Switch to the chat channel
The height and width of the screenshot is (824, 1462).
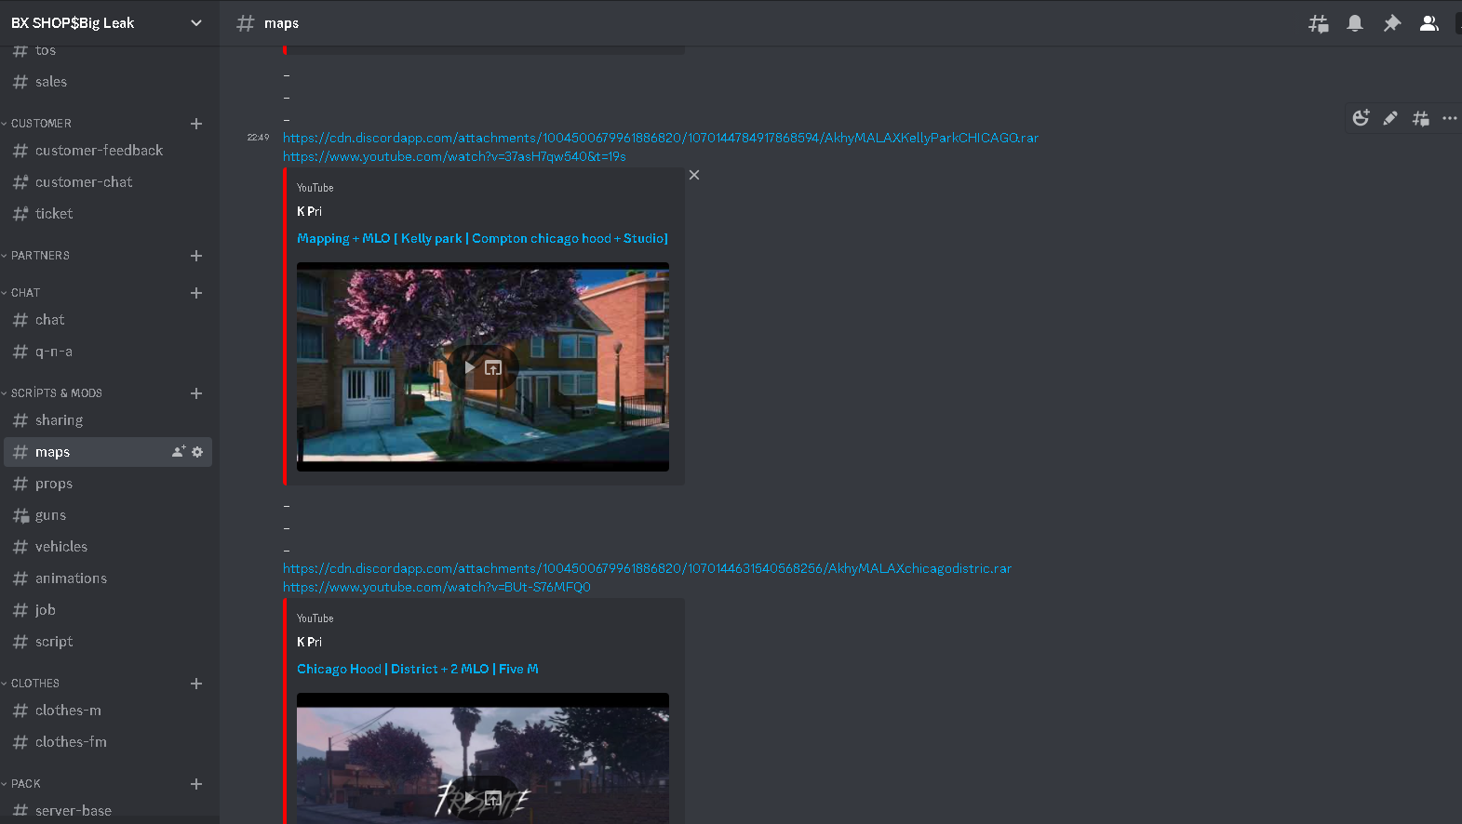click(x=108, y=320)
